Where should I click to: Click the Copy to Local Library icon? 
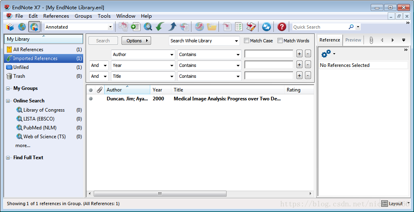[x=123, y=27]
